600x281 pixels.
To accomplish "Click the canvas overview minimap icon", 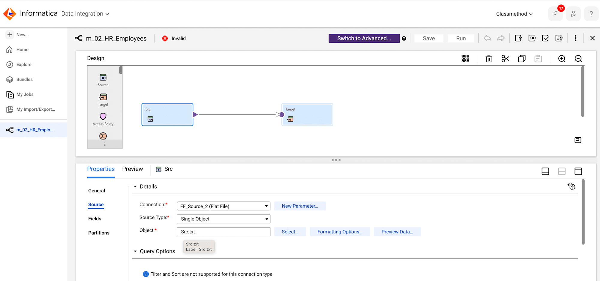I will point(578,140).
